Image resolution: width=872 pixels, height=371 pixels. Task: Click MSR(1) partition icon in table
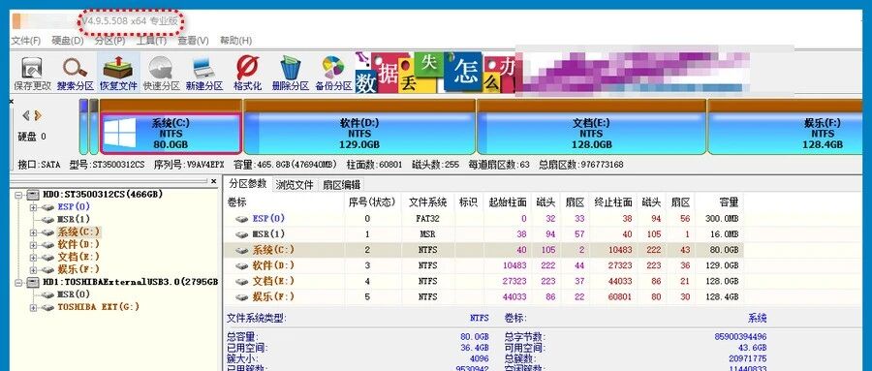[241, 234]
